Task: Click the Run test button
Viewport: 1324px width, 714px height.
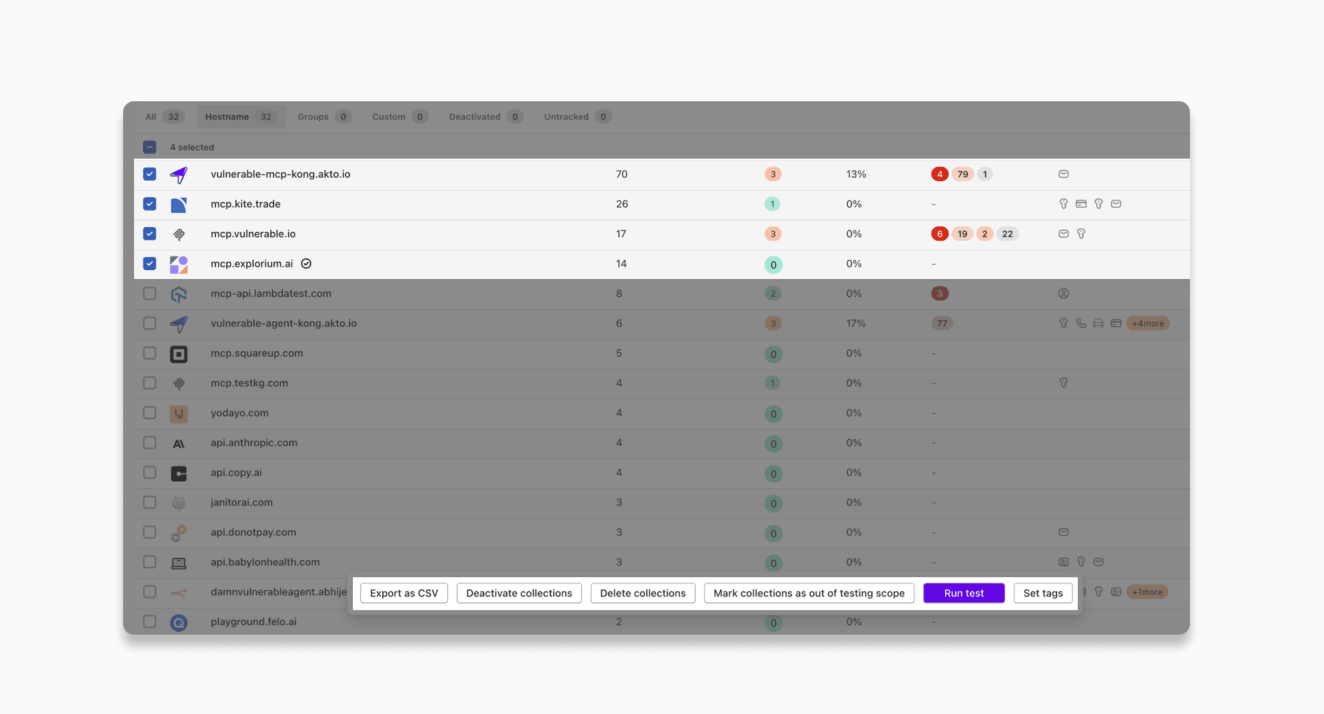Action: pyautogui.click(x=964, y=593)
